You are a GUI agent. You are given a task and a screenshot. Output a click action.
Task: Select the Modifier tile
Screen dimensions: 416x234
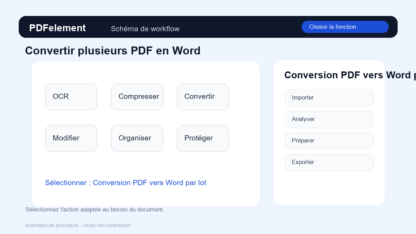click(71, 138)
